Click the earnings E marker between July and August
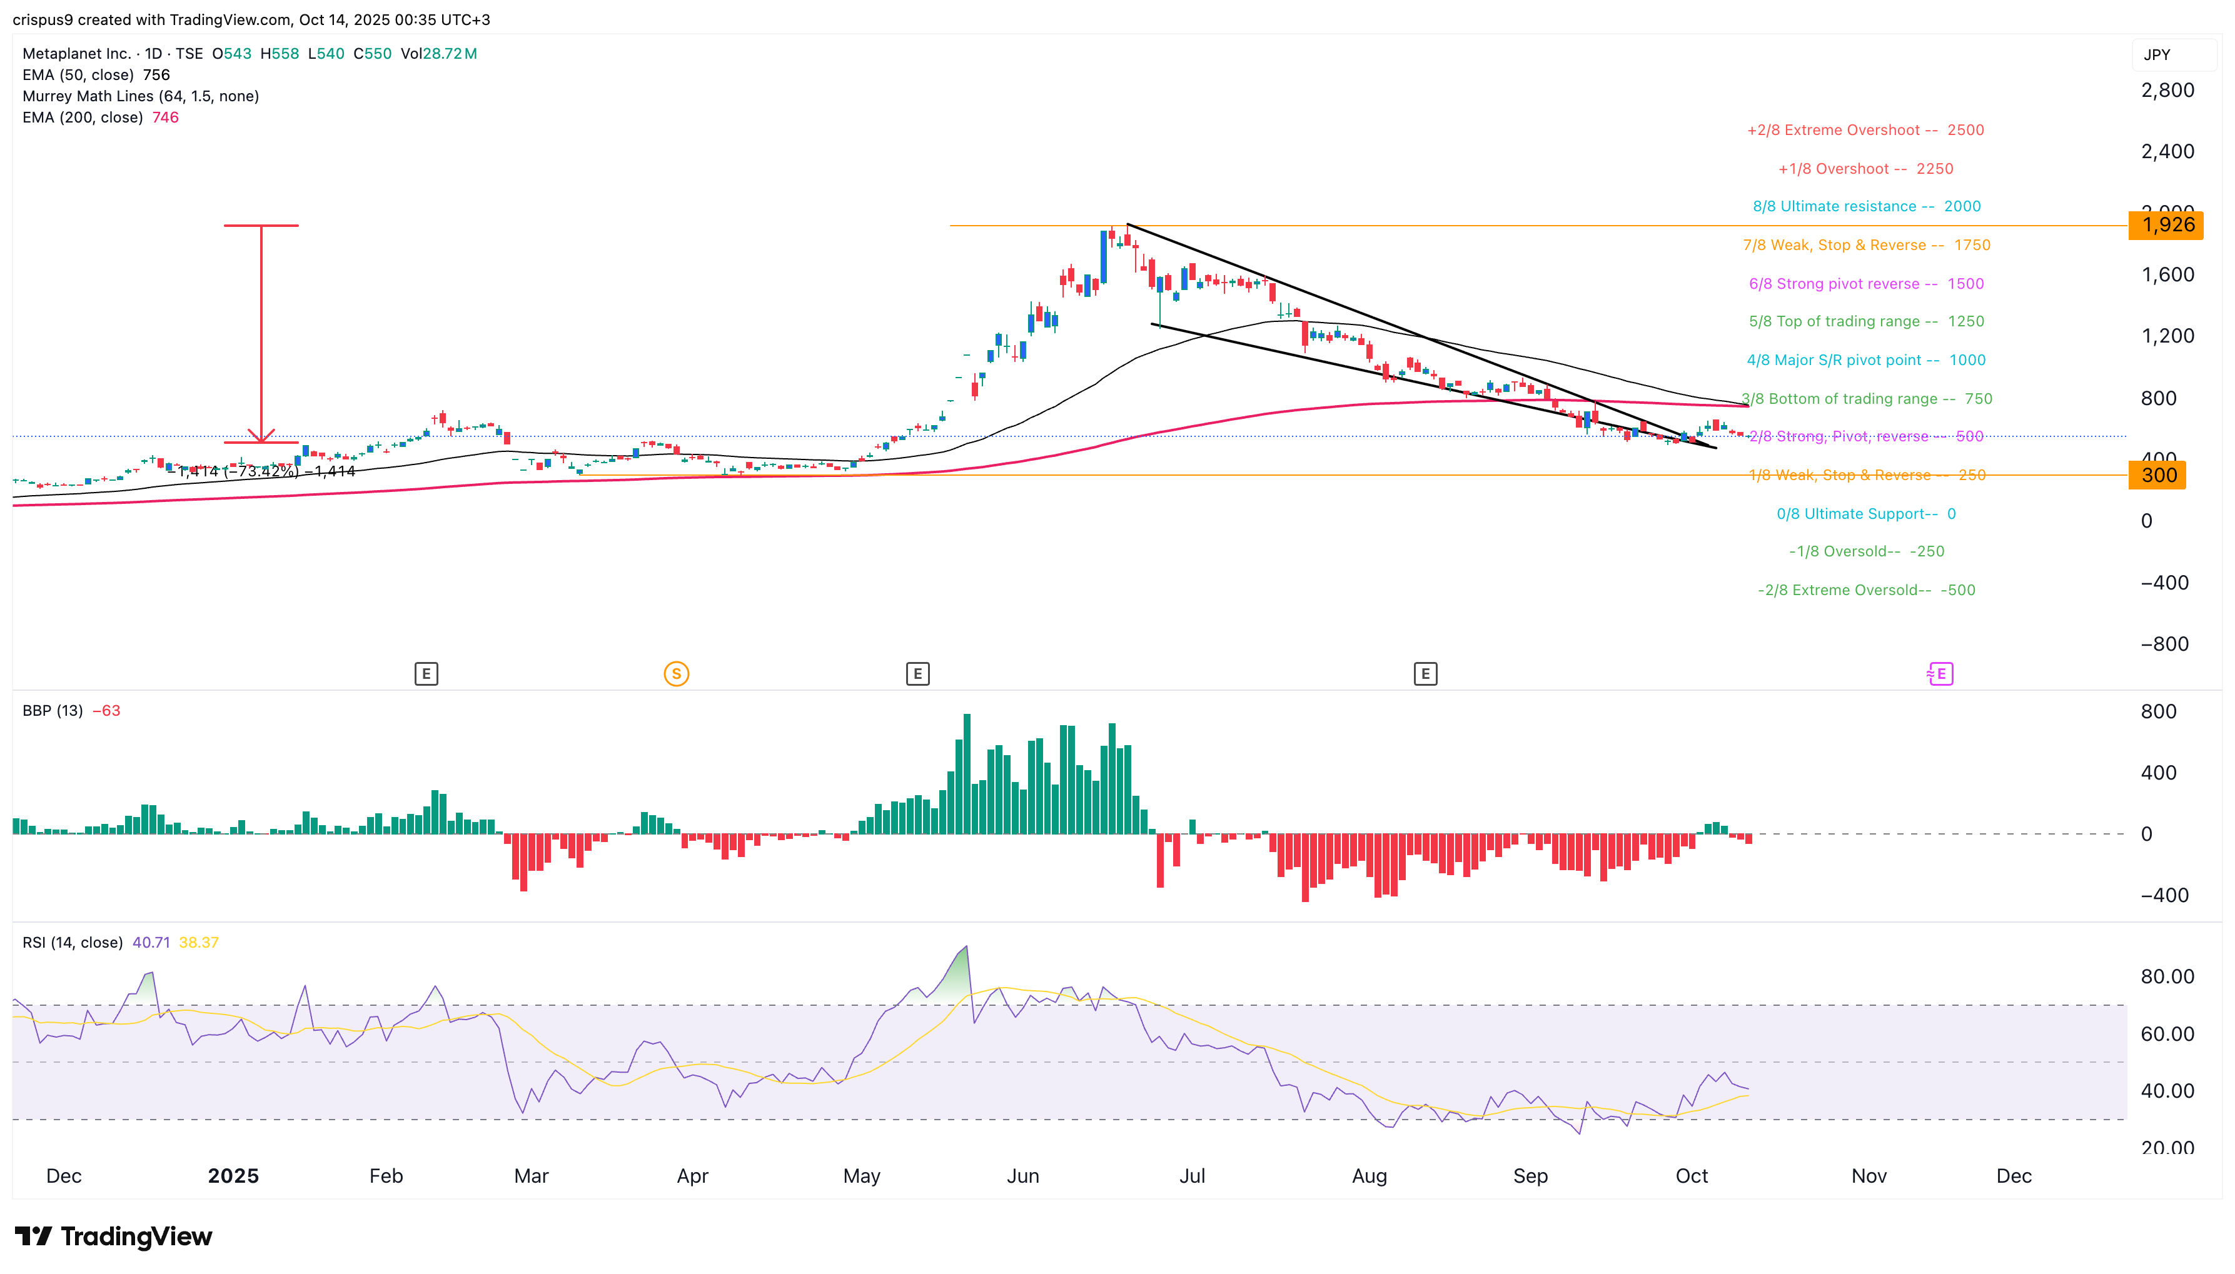 (1425, 674)
